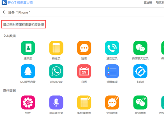Click the 通讯录 label text

[28, 58]
